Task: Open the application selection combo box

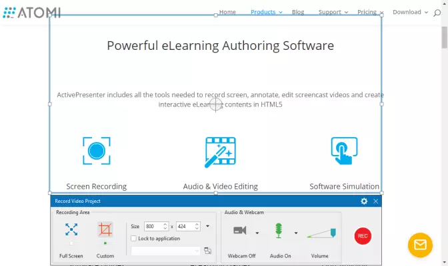Action: pyautogui.click(x=165, y=251)
